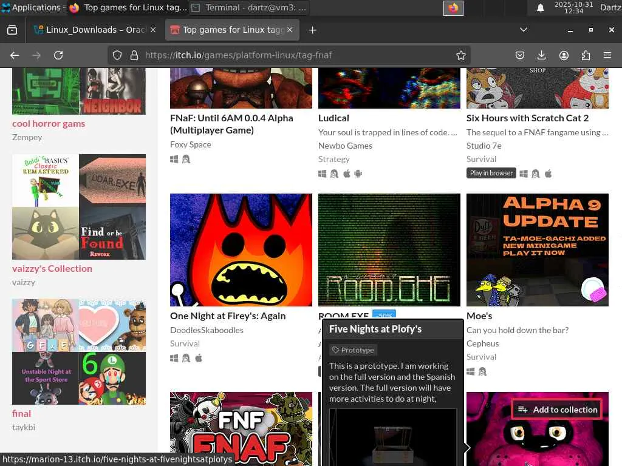Open vaizzy's Collection link
Image resolution: width=622 pixels, height=466 pixels.
pyautogui.click(x=52, y=269)
